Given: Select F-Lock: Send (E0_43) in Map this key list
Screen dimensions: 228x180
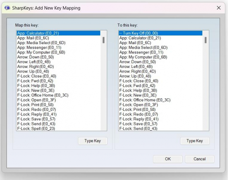Looking at the screenshot, I should pos(59,124).
